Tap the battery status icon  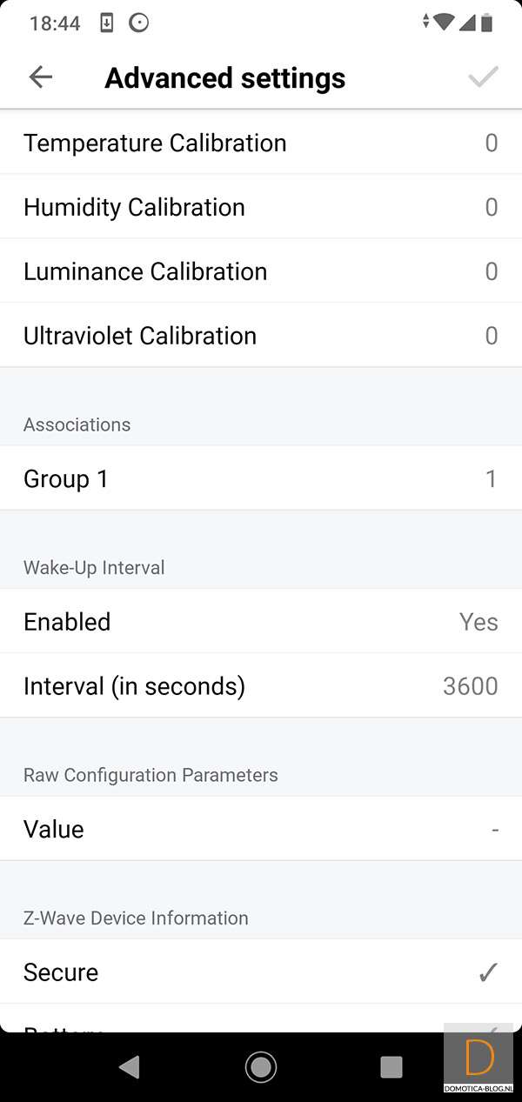(487, 23)
